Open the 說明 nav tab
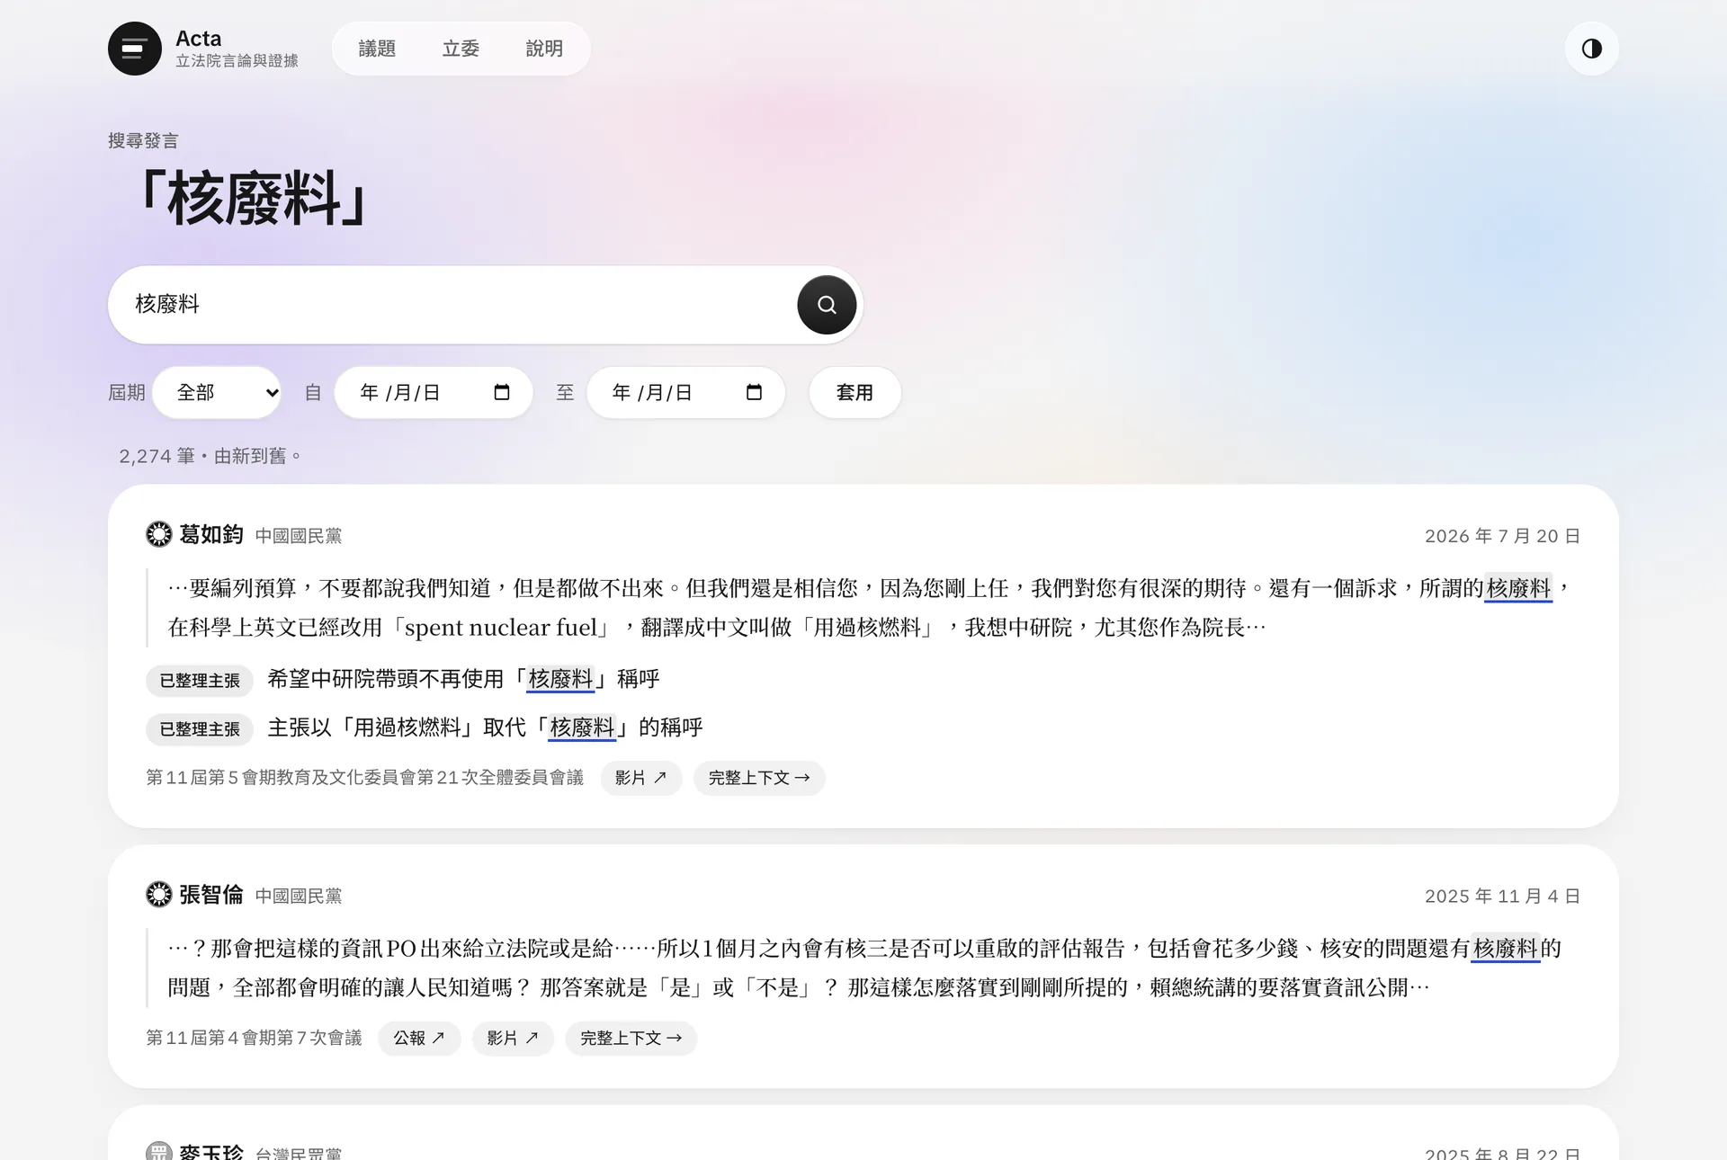Image resolution: width=1727 pixels, height=1160 pixels. (x=544, y=49)
